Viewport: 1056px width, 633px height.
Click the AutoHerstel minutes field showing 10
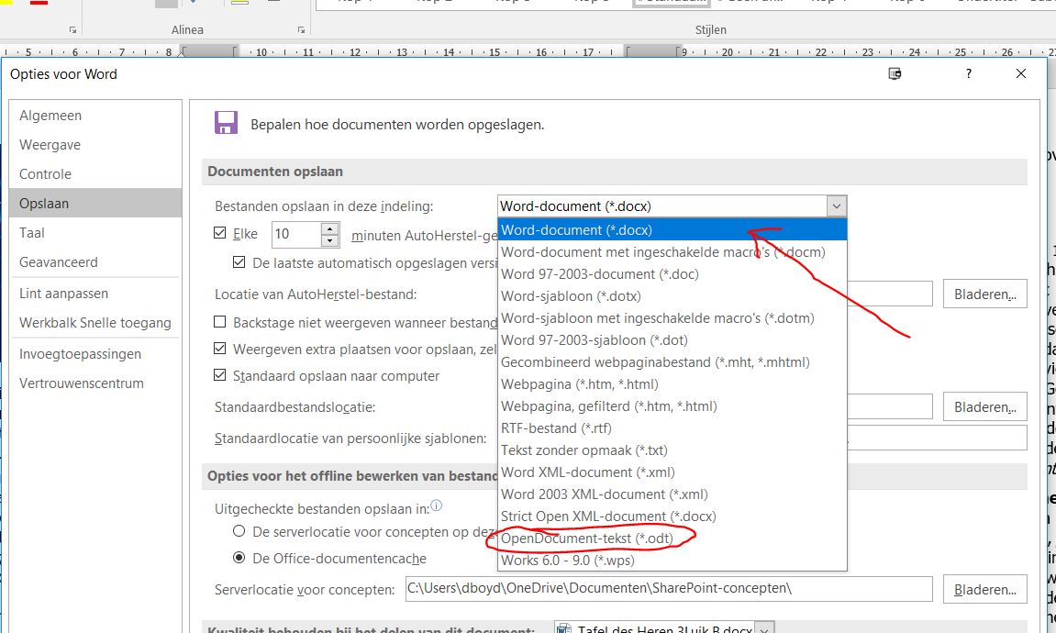[x=296, y=234]
